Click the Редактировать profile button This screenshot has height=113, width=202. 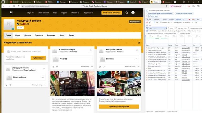coord(135,22)
